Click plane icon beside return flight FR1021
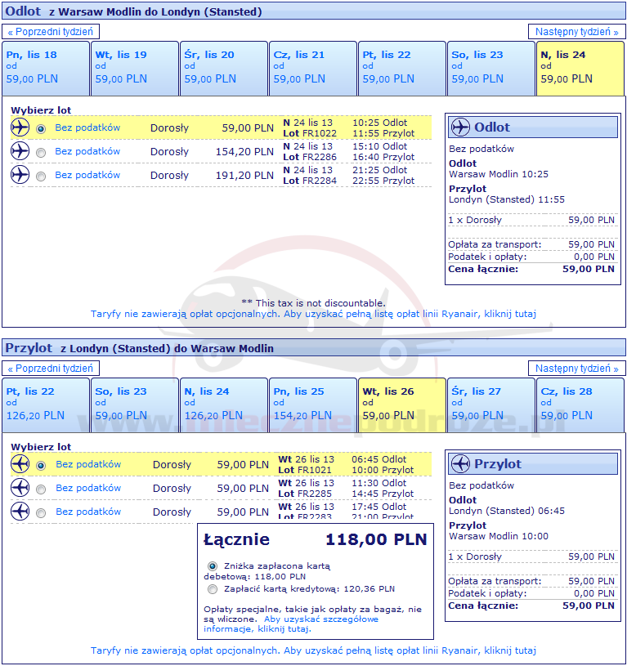 pos(20,464)
